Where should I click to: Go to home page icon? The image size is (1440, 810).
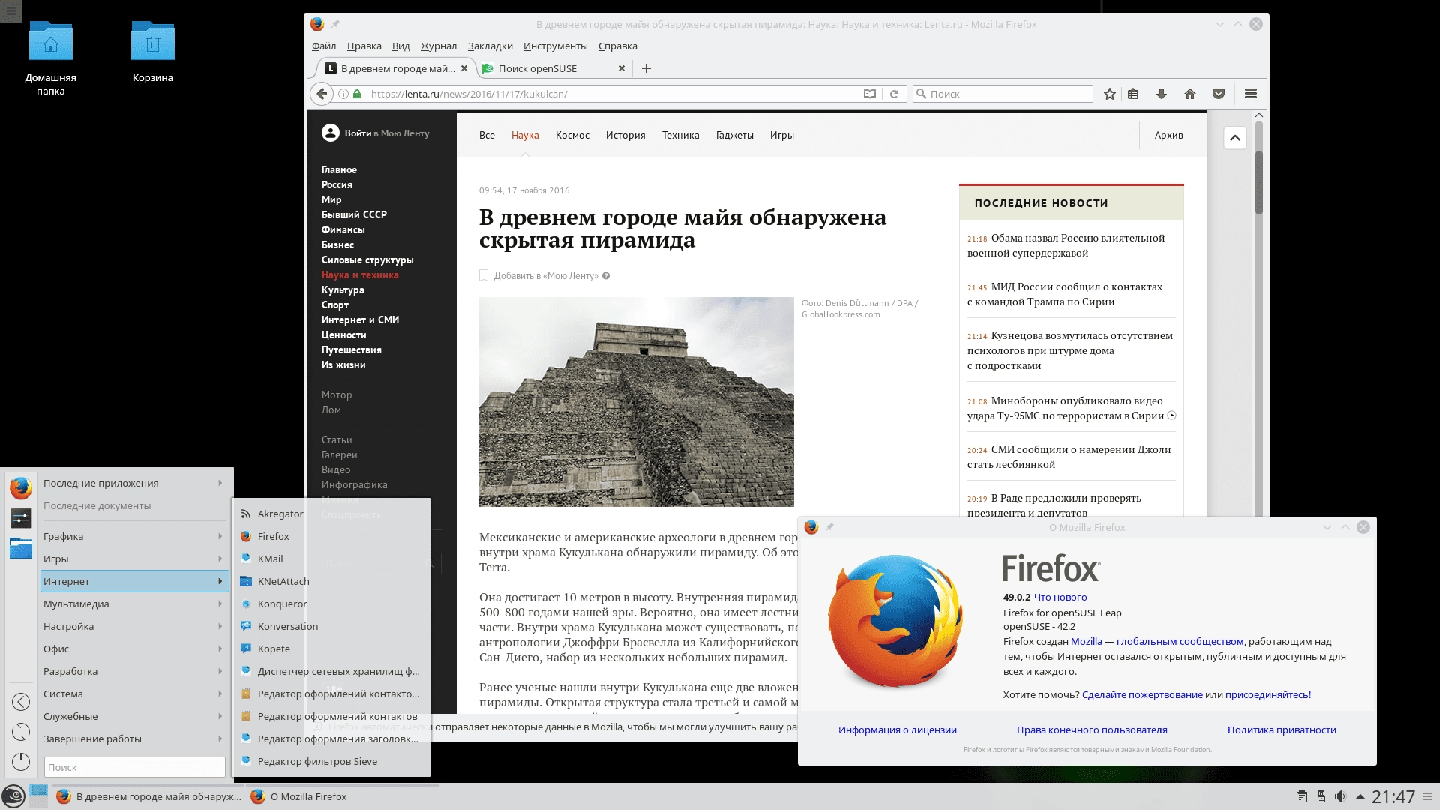click(x=1190, y=94)
